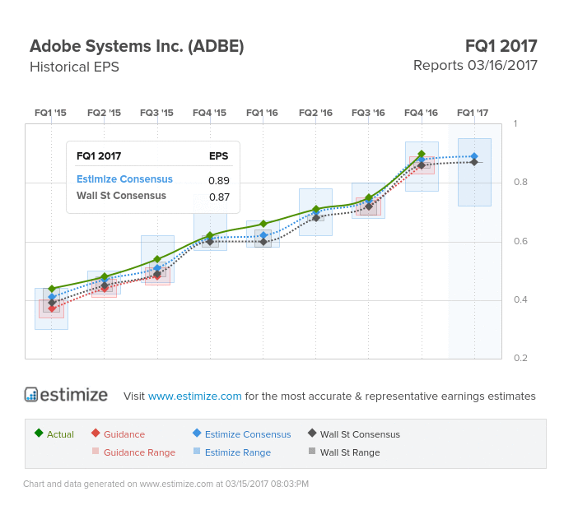564x510 pixels.
Task: Click the FQ1 '17 Wall St Consensus gray marker
Action: (474, 162)
